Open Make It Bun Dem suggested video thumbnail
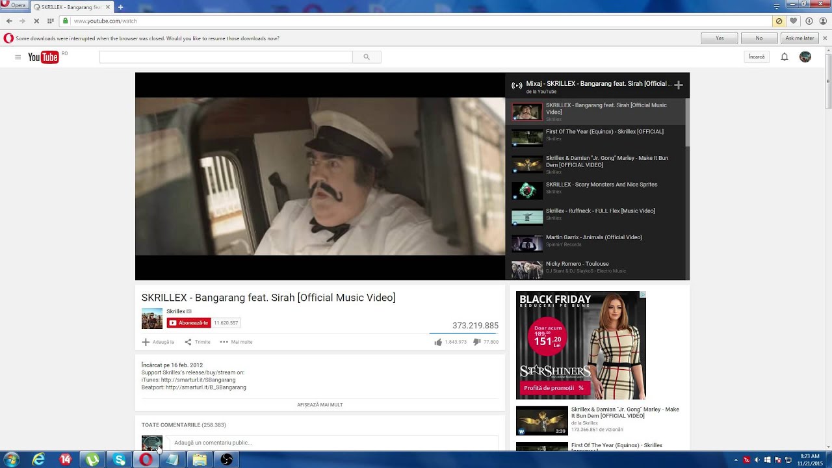 point(542,421)
